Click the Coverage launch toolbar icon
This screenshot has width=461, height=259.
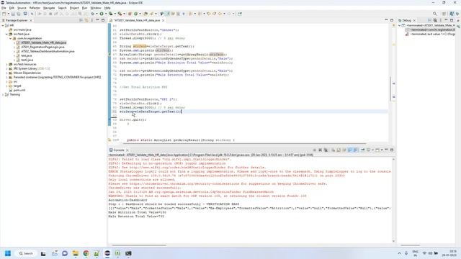pyautogui.click(x=110, y=14)
